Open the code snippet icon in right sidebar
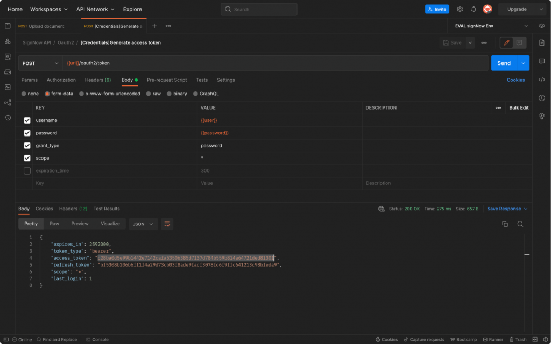This screenshot has width=551, height=344. [x=542, y=80]
